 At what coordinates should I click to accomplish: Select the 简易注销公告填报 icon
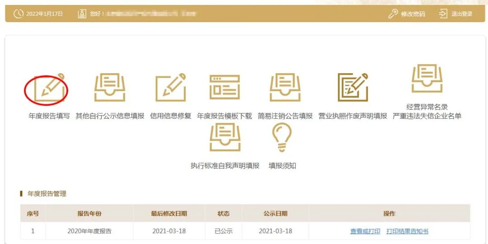[285, 88]
